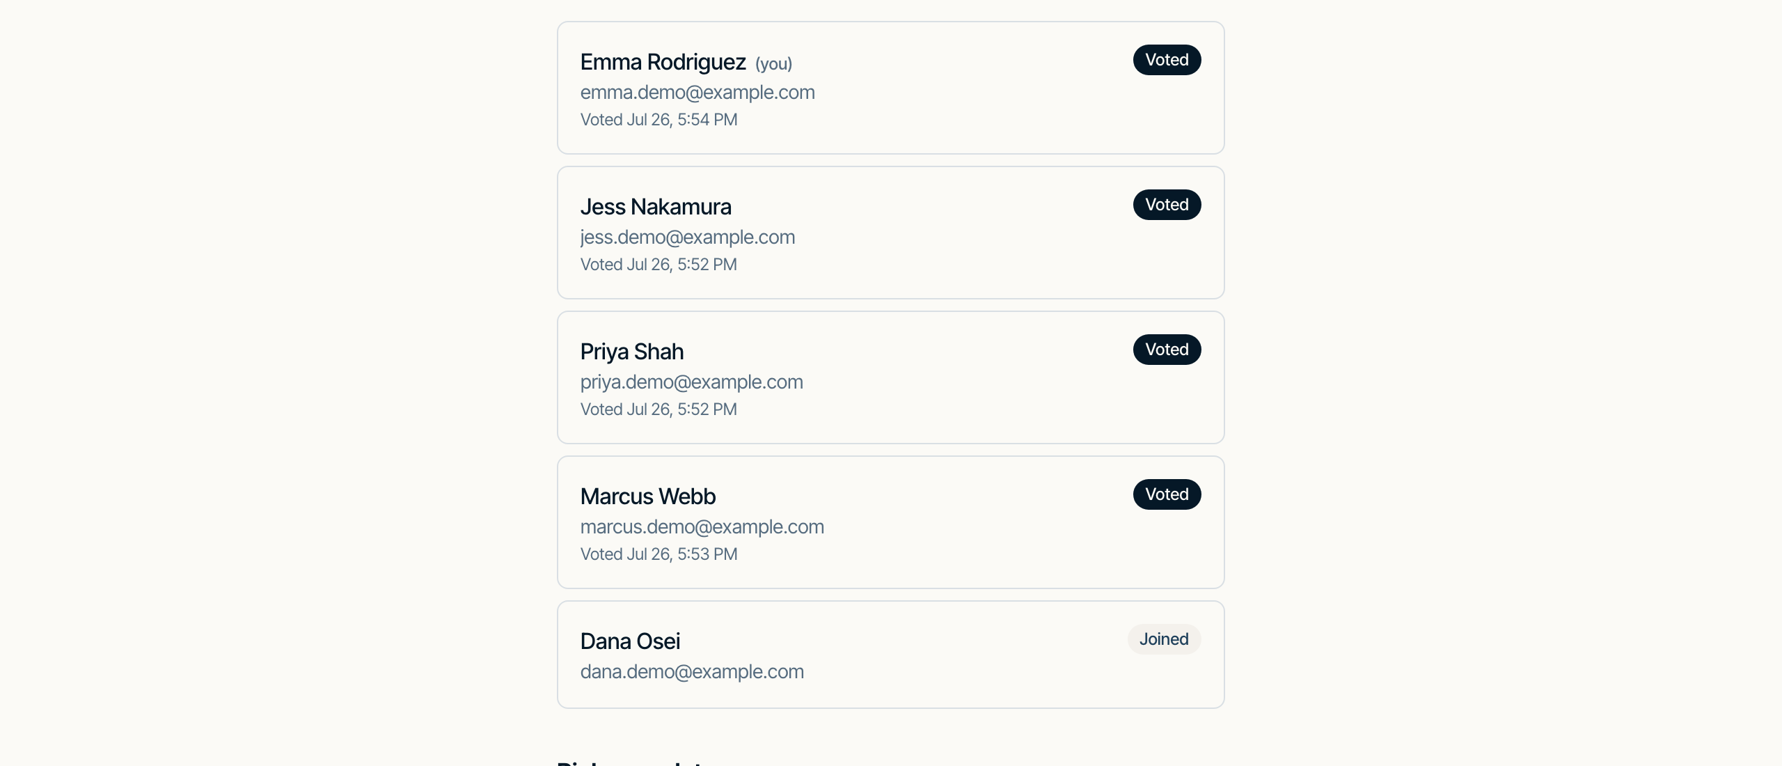
Task: Select the Priya Shah name heading
Action: pos(632,352)
